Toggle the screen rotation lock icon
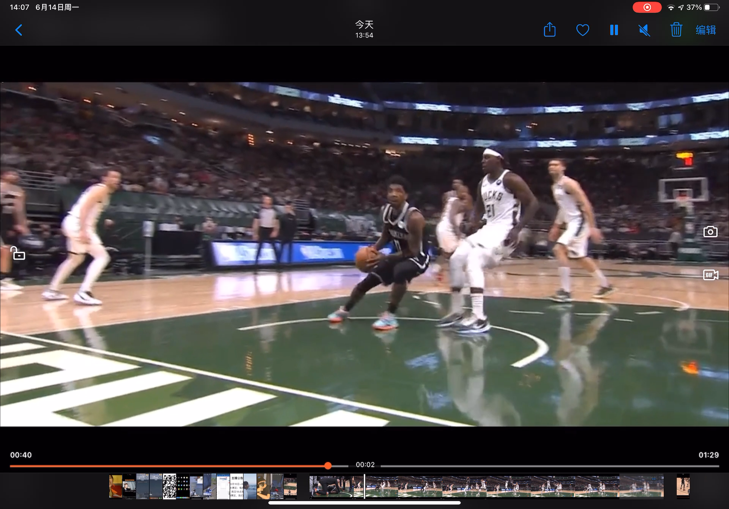Image resolution: width=729 pixels, height=509 pixels. 18,253
